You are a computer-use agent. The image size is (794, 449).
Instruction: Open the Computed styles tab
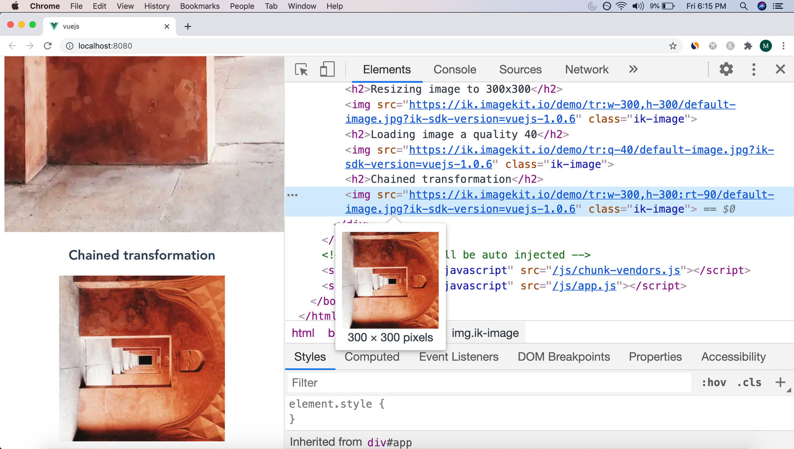click(372, 357)
